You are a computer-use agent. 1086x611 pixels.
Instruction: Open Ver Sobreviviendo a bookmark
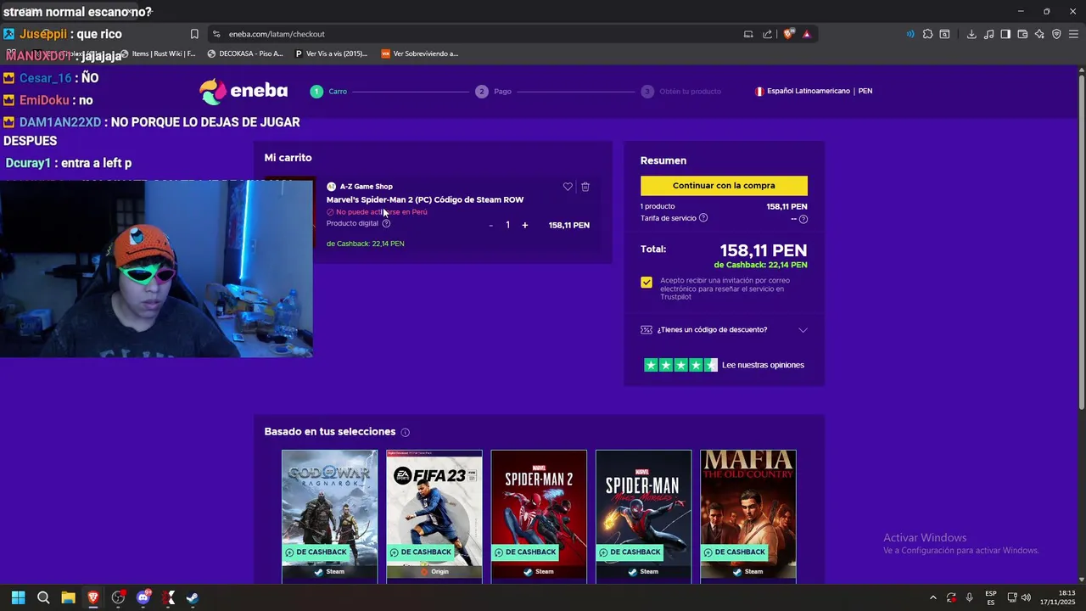(420, 53)
